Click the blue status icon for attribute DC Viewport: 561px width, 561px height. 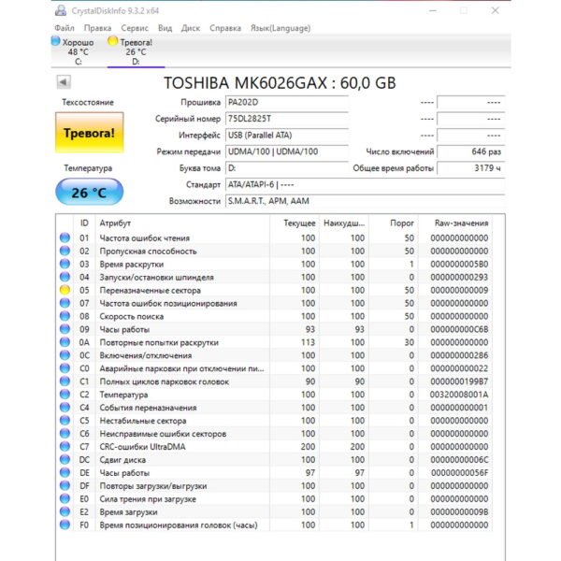point(65,460)
